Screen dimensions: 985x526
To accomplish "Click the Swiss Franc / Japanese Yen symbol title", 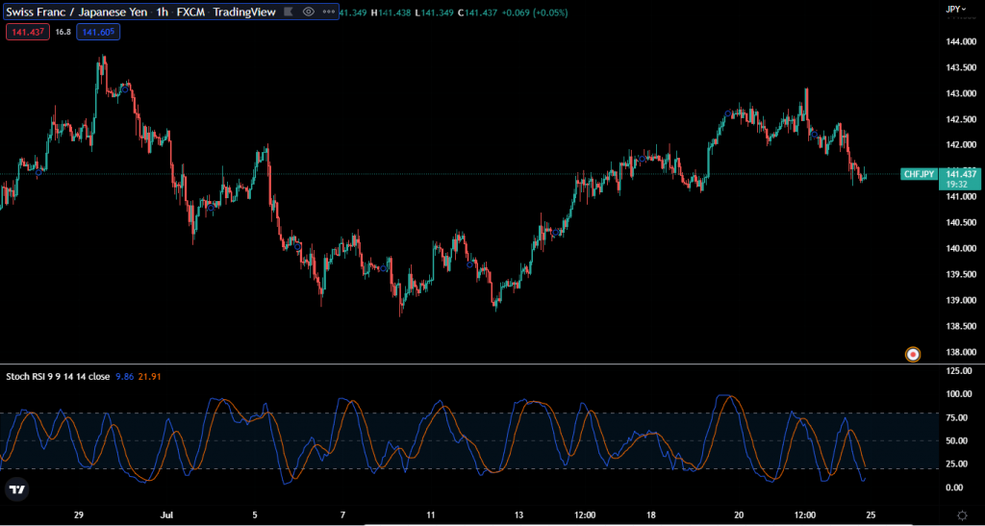I will [x=71, y=12].
